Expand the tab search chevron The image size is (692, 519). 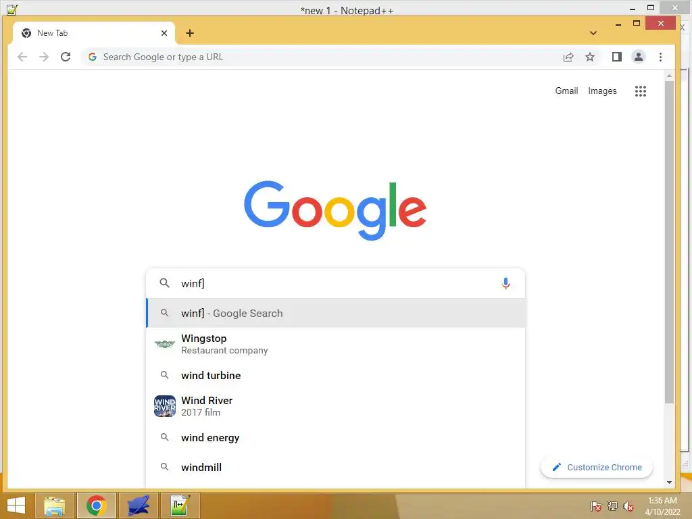[593, 33]
